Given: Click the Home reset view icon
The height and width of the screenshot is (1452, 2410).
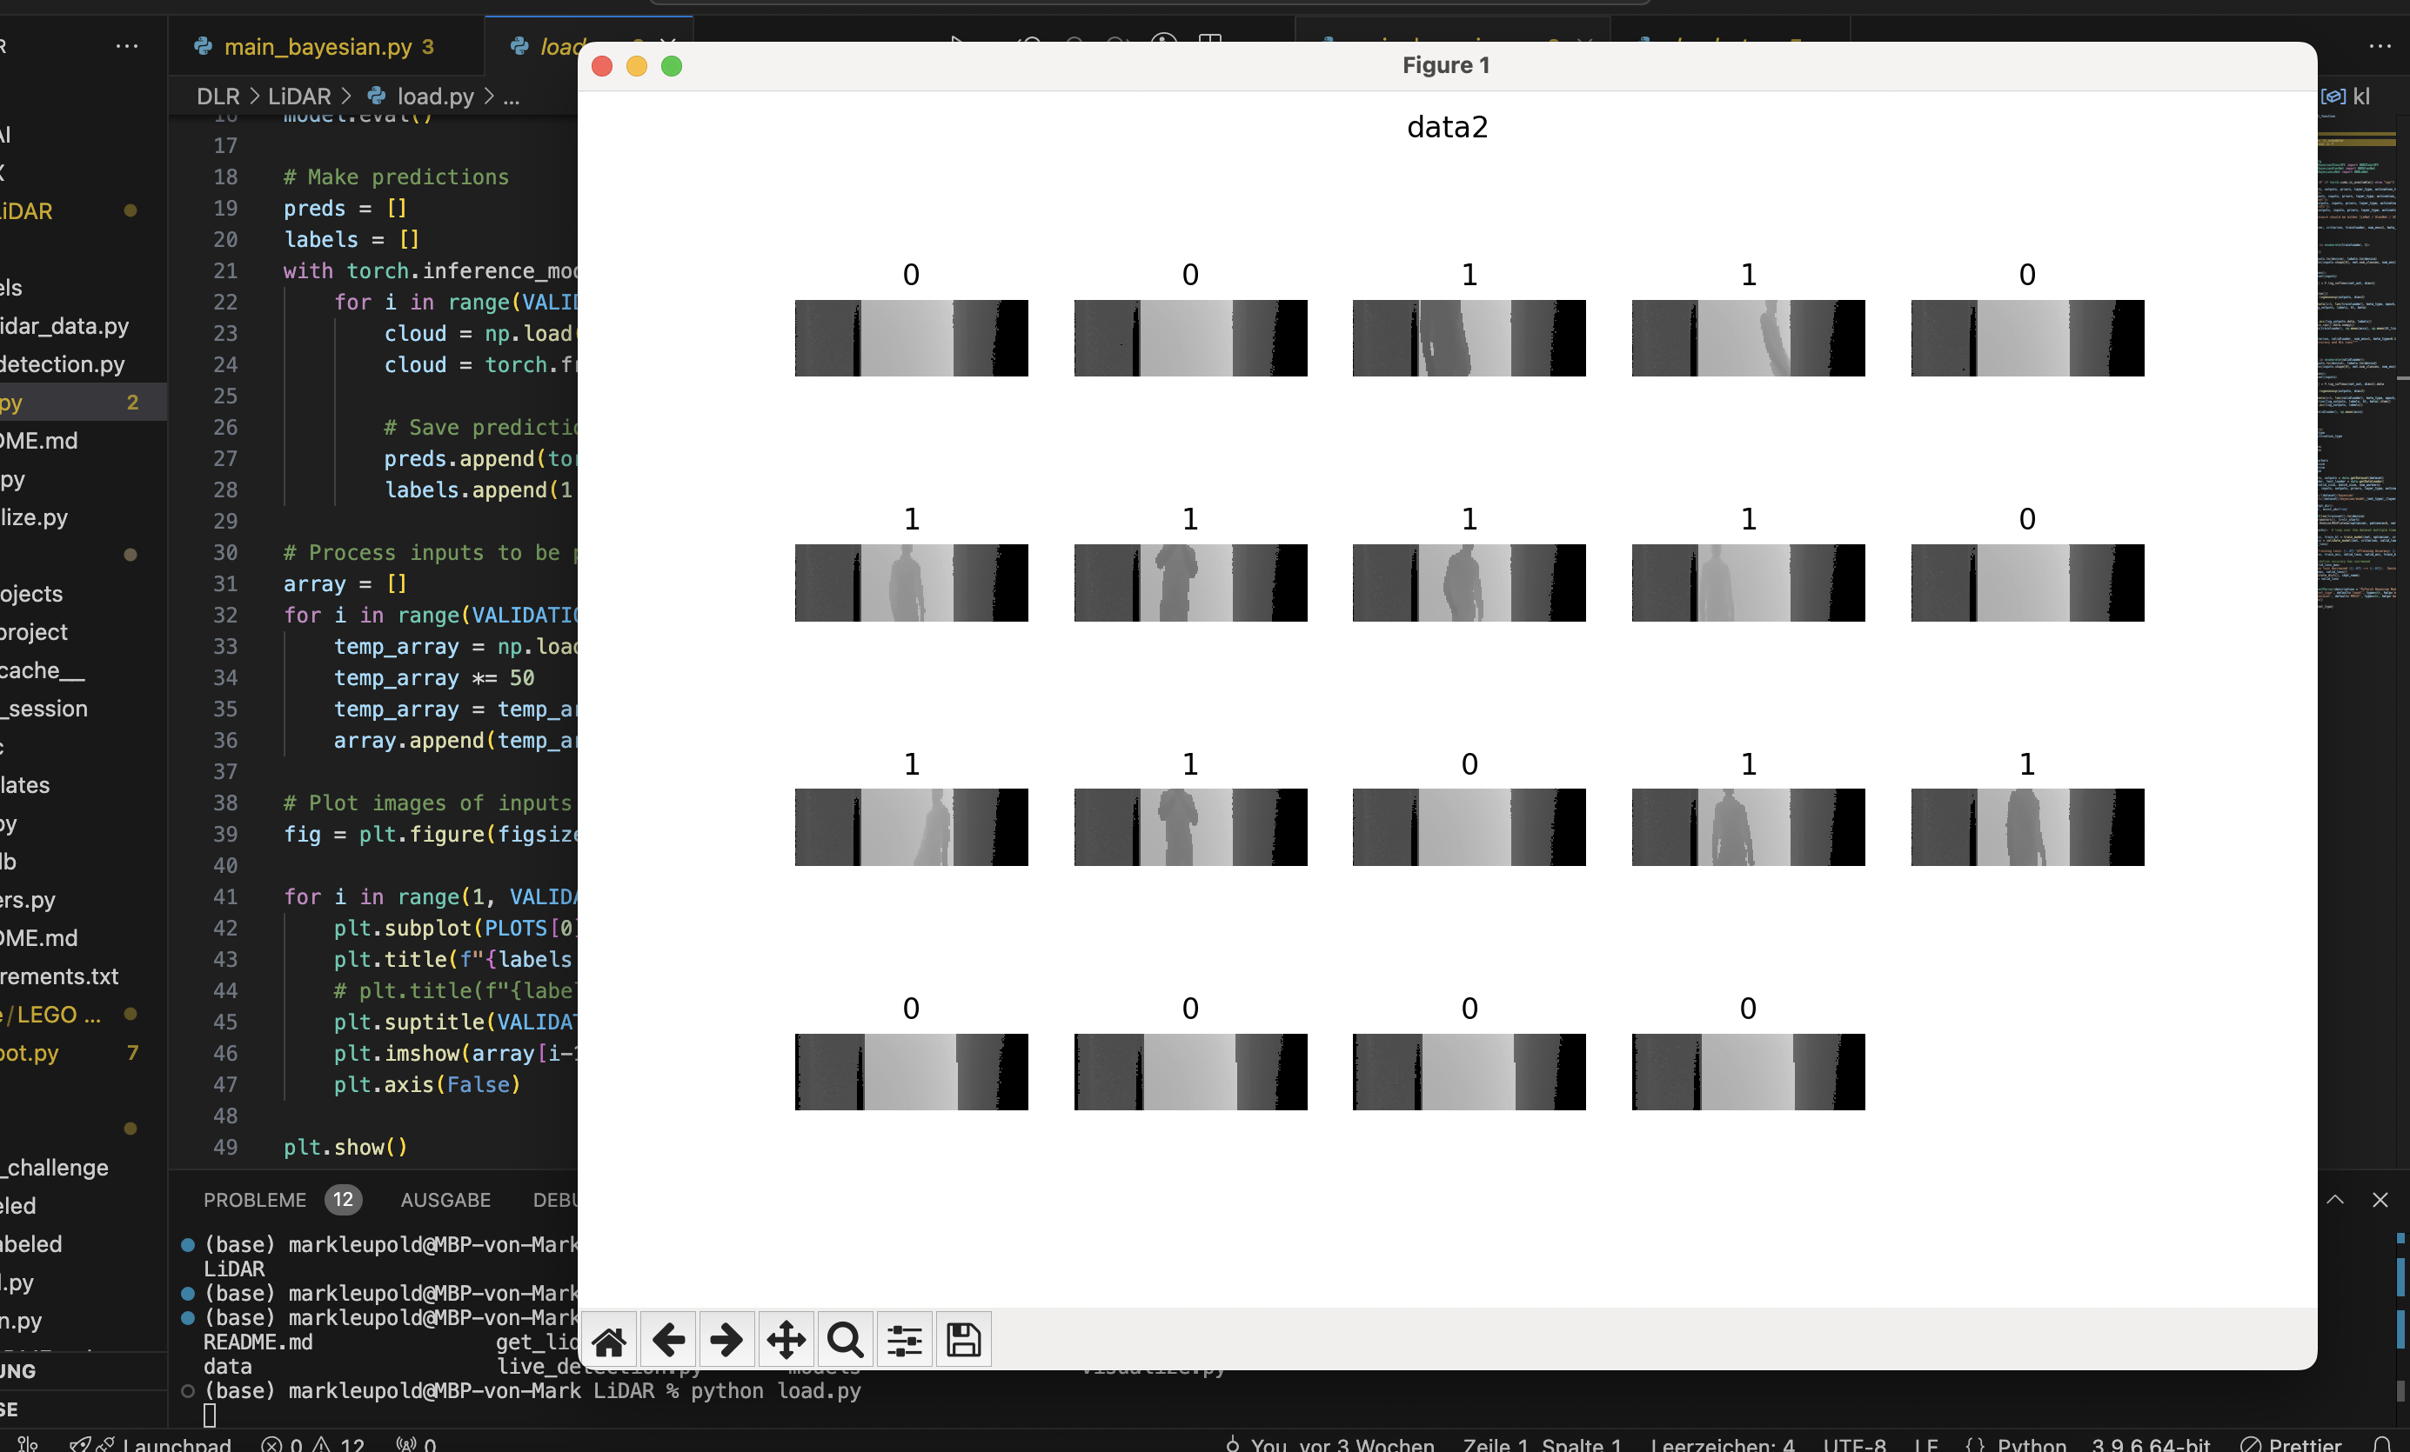Looking at the screenshot, I should [x=608, y=1340].
